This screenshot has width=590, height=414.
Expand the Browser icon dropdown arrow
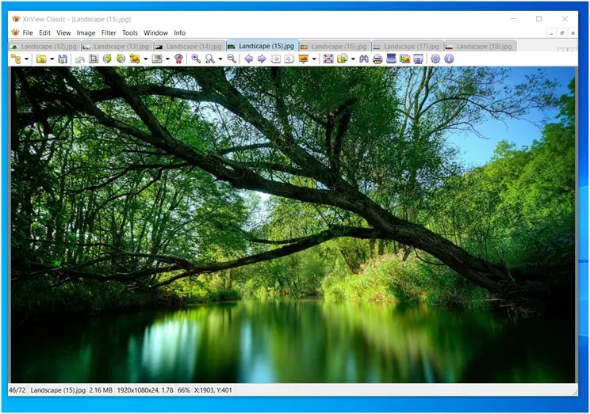(26, 59)
